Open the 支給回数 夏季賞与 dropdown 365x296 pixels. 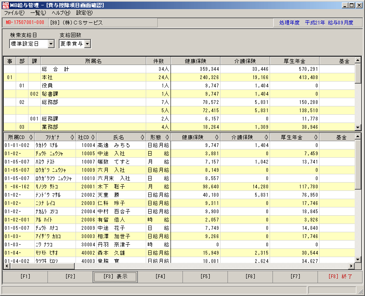75,44
